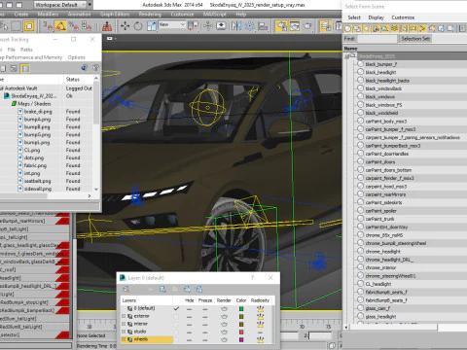Click the Find input field
467x350 pixels.
(377, 39)
